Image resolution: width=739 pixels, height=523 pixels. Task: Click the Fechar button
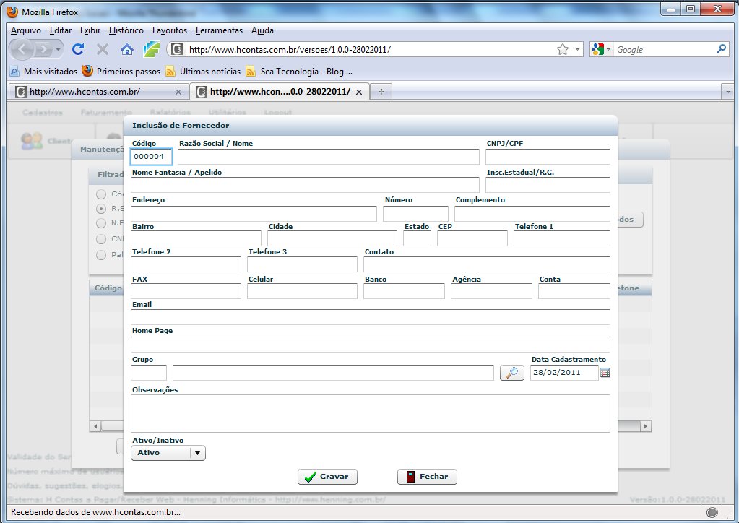[x=427, y=476]
